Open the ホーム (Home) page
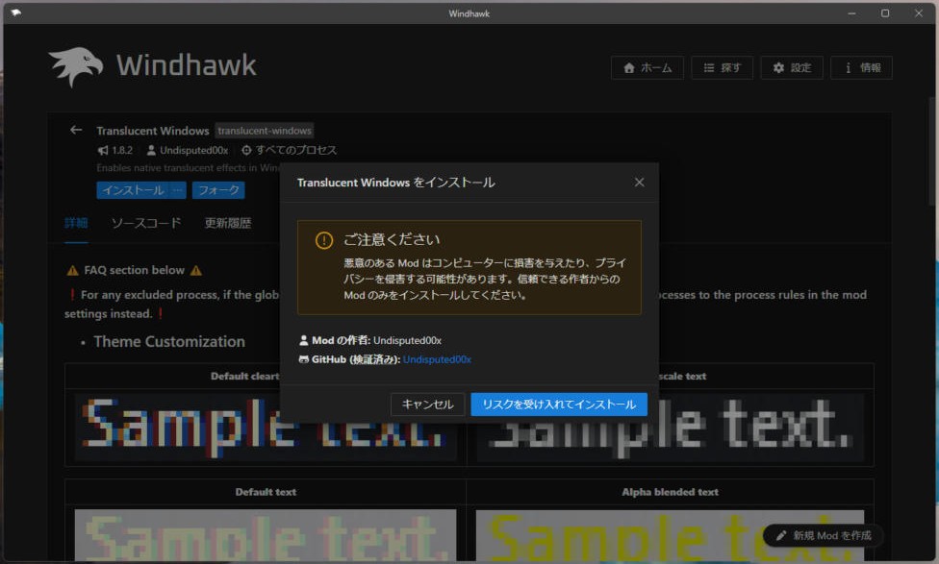The width and height of the screenshot is (939, 564). pos(647,67)
